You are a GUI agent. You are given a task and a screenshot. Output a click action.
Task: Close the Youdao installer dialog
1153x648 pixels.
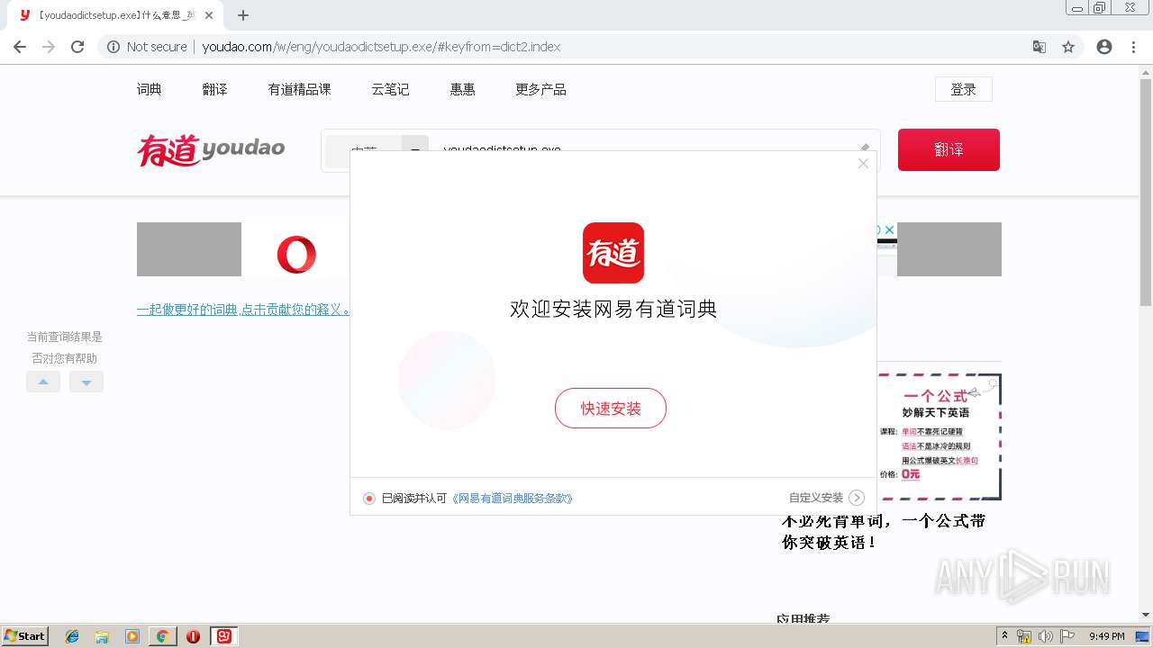pos(863,164)
